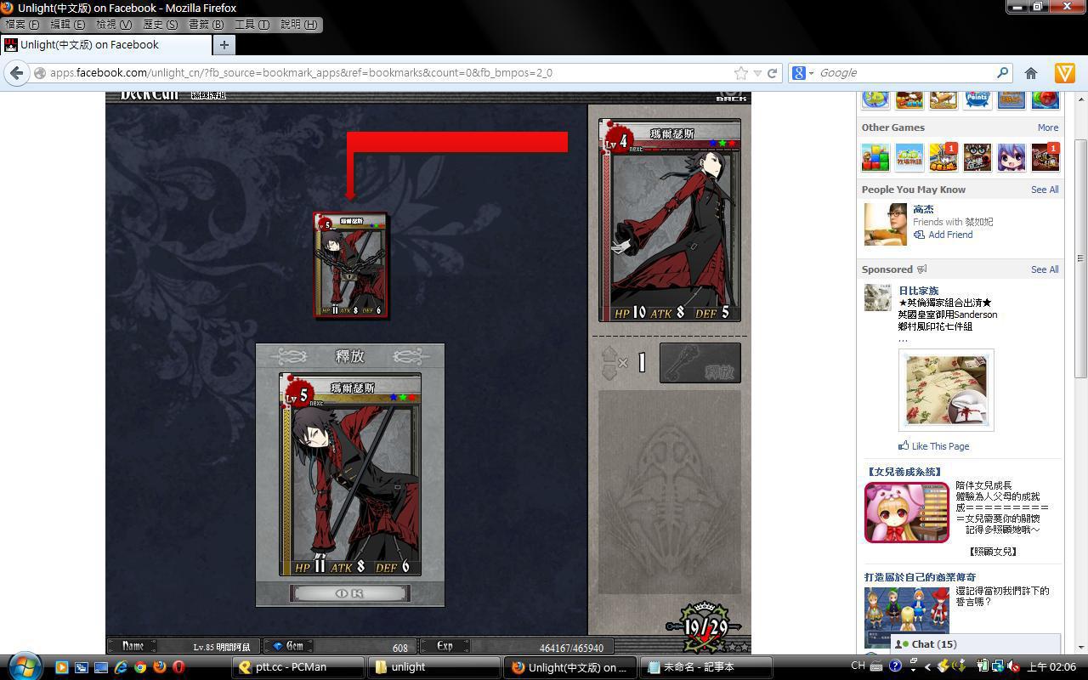The width and height of the screenshot is (1088, 680).
Task: Launch Google Chrome from quick launch
Action: 140,667
